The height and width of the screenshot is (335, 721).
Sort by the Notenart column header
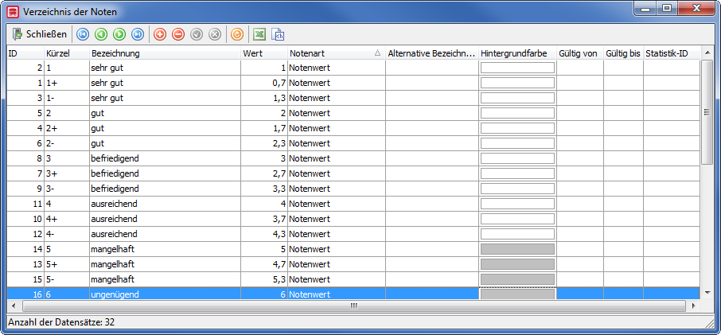(x=336, y=53)
